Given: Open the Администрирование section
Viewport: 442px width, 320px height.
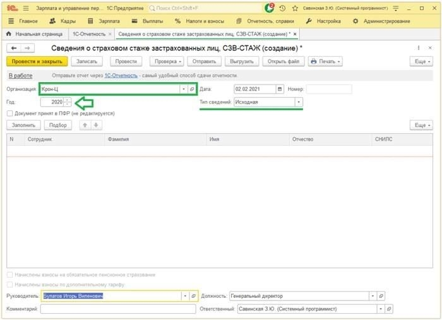Looking at the screenshot, I should click(381, 21).
